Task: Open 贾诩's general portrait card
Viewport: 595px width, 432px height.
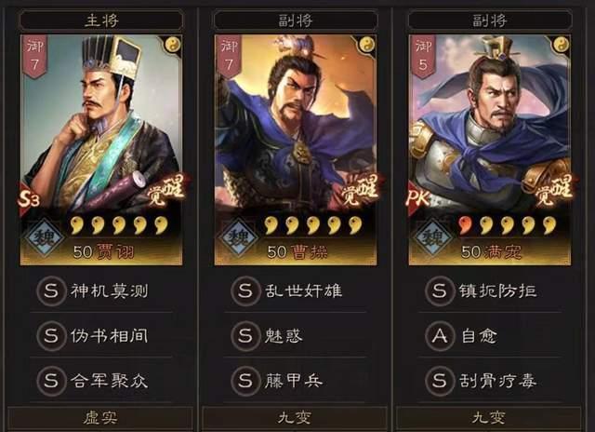Action: (101, 149)
